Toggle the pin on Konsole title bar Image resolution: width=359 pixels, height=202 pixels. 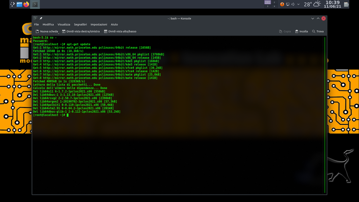point(41,18)
